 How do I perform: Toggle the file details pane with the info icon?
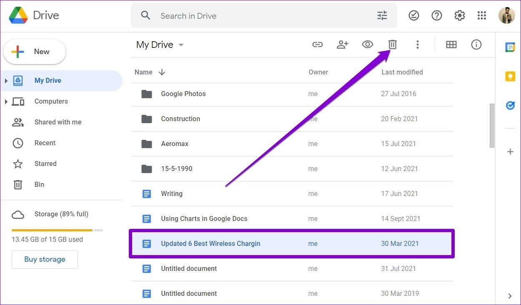pyautogui.click(x=476, y=45)
